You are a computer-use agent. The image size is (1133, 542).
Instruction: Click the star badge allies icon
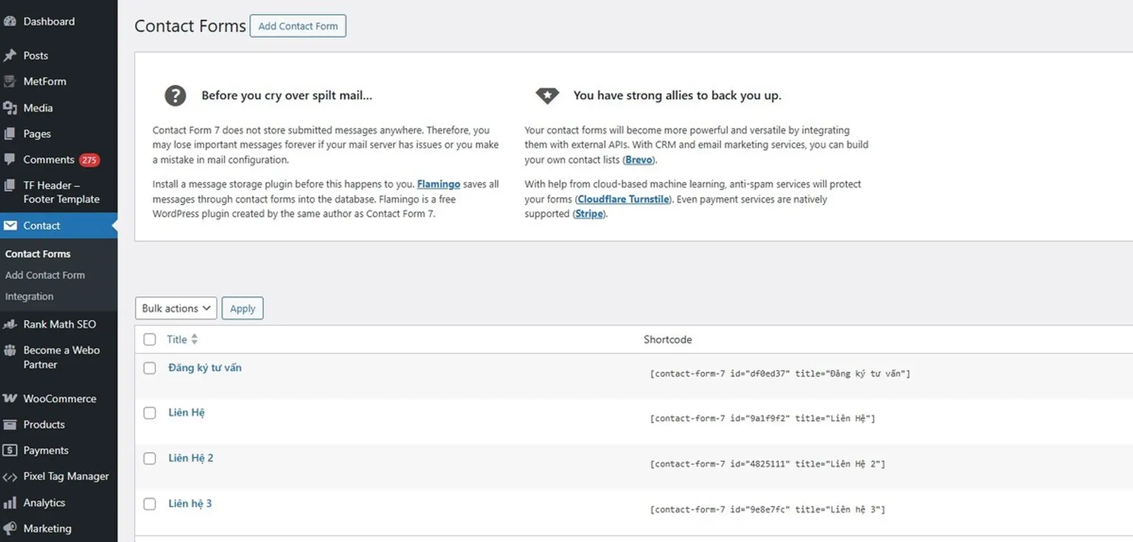547,96
